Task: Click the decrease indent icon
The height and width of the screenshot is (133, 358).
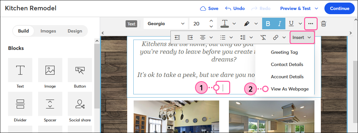Action: pyautogui.click(x=178, y=37)
